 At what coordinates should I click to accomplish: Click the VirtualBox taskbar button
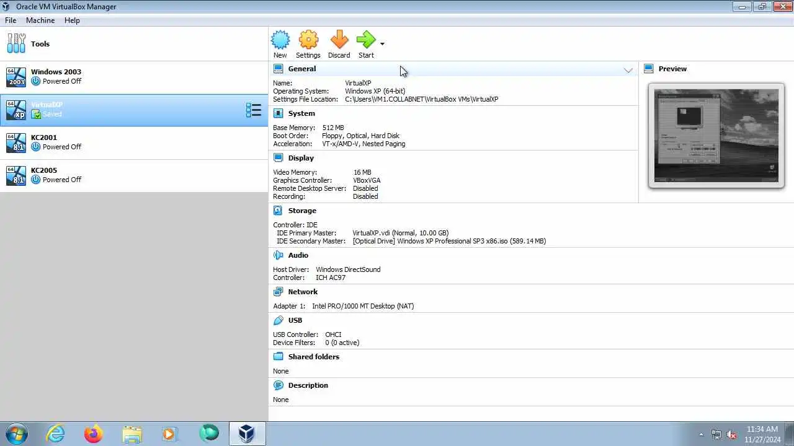[x=248, y=434]
